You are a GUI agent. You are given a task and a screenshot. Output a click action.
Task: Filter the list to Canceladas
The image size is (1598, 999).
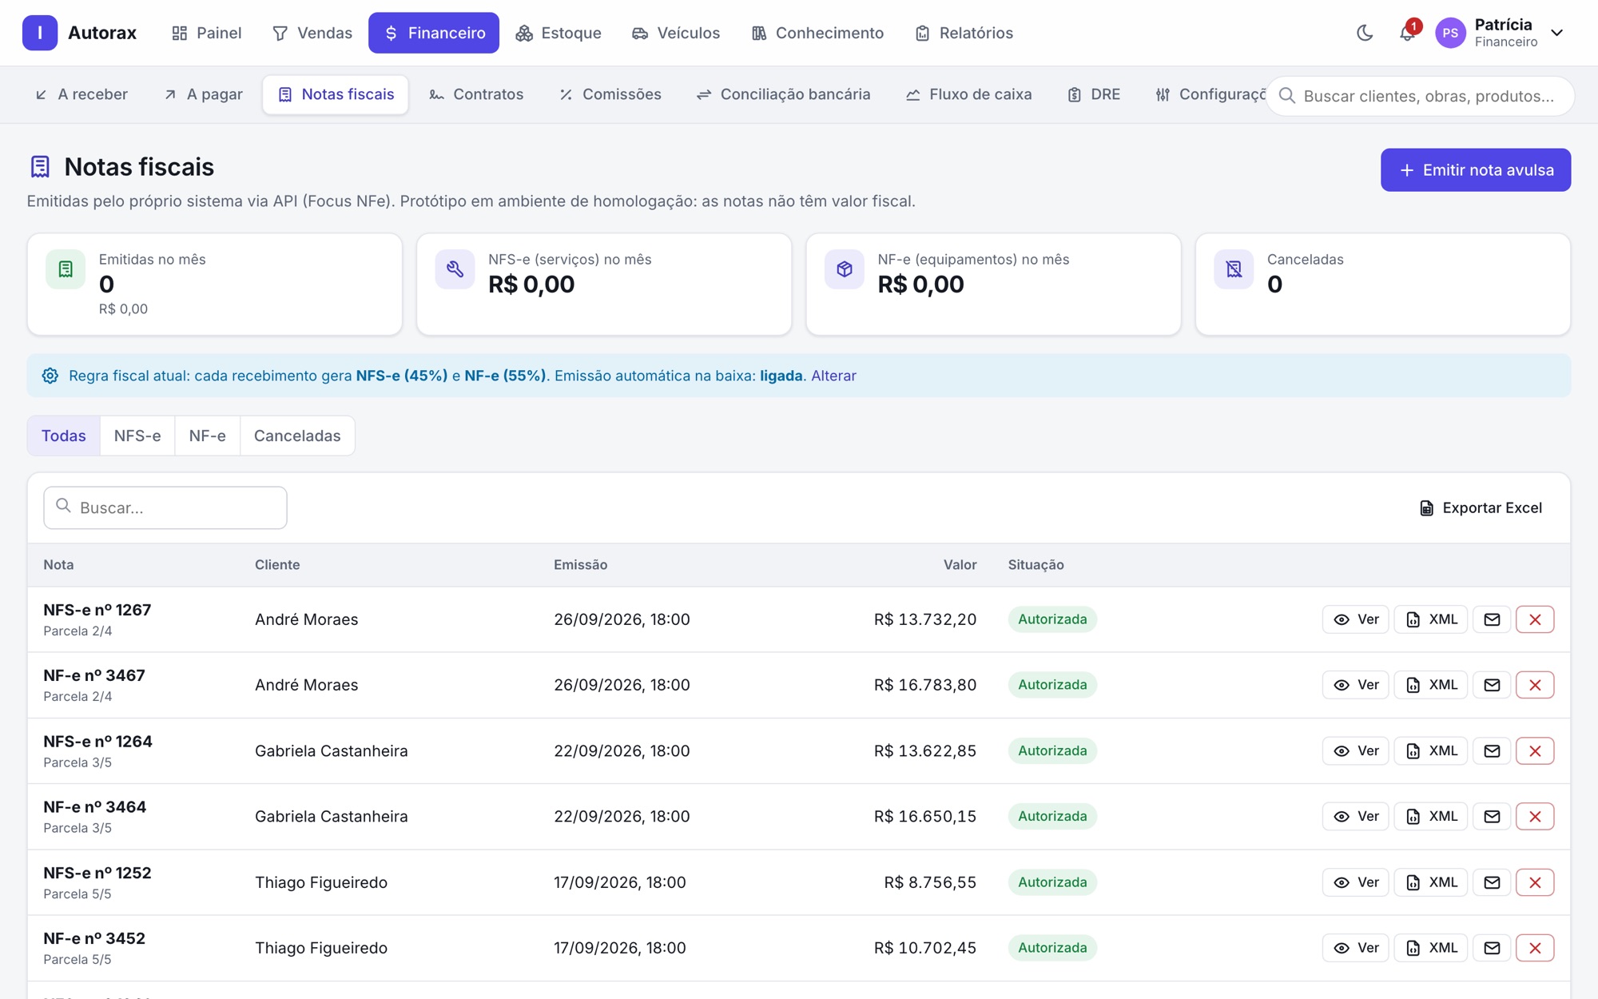coord(297,436)
